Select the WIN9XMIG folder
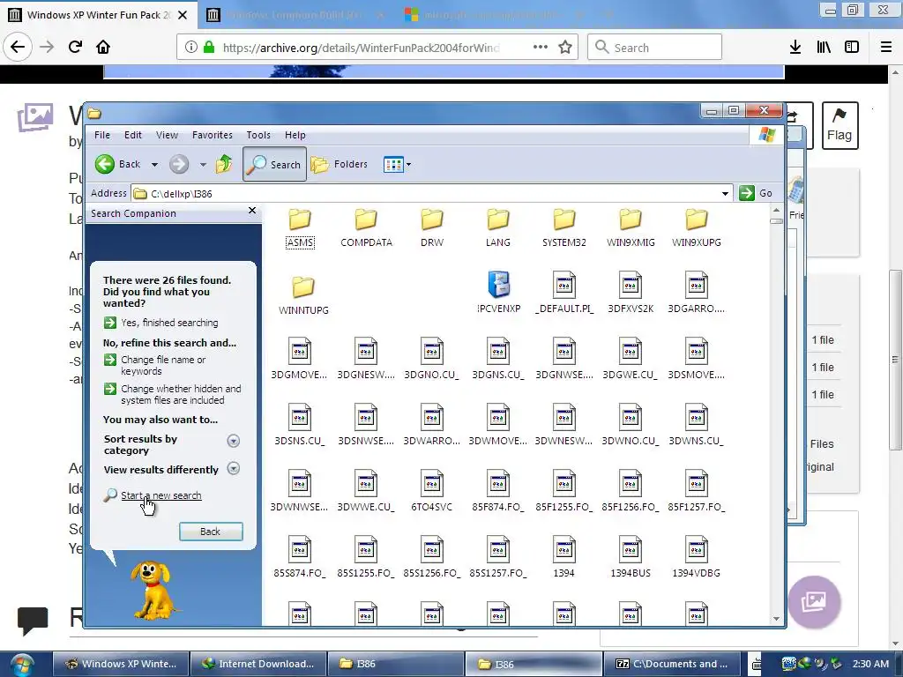Image resolution: width=903 pixels, height=677 pixels. pos(631,228)
